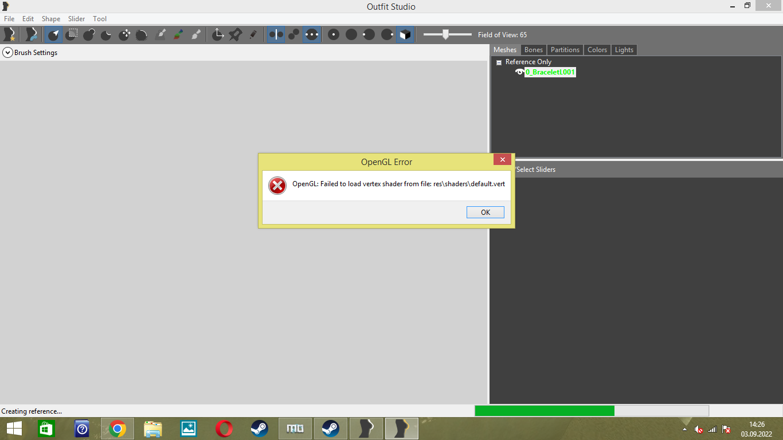
Task: Select the Deflate brush tool
Action: tap(107, 34)
